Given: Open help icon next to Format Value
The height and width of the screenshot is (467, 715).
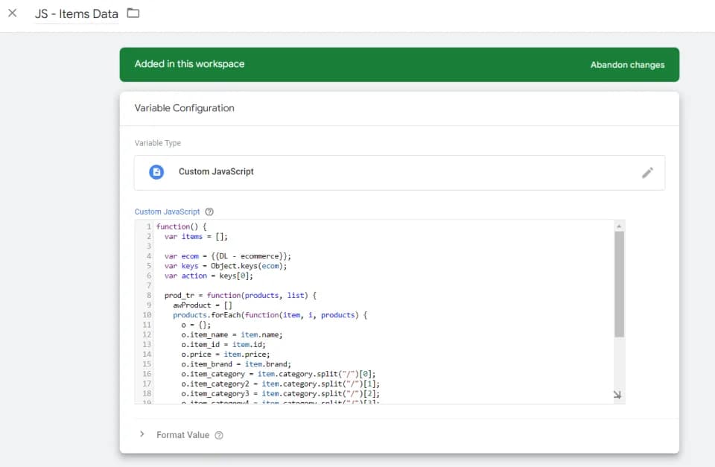Looking at the screenshot, I should pos(219,435).
